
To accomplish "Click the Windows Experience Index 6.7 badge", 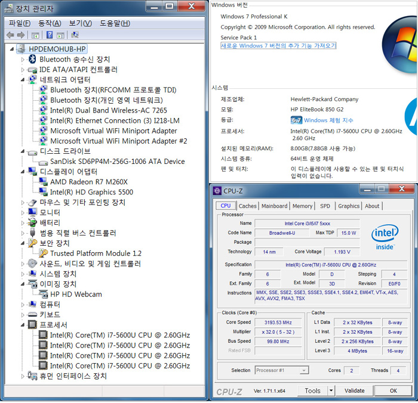I will [x=296, y=120].
